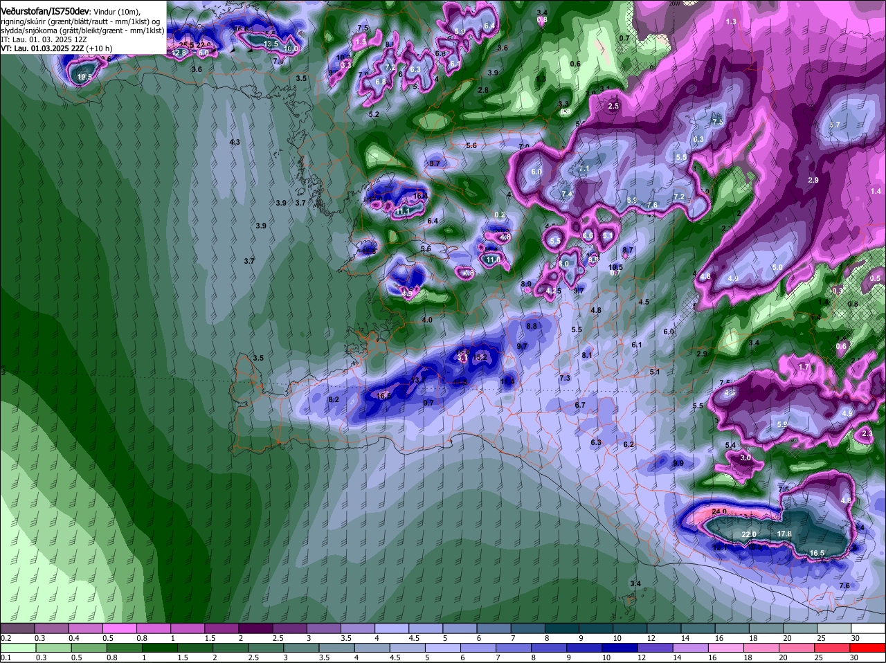This screenshot has width=886, height=663.
Task: Select the 11.0 precipitation value
Action: [493, 260]
